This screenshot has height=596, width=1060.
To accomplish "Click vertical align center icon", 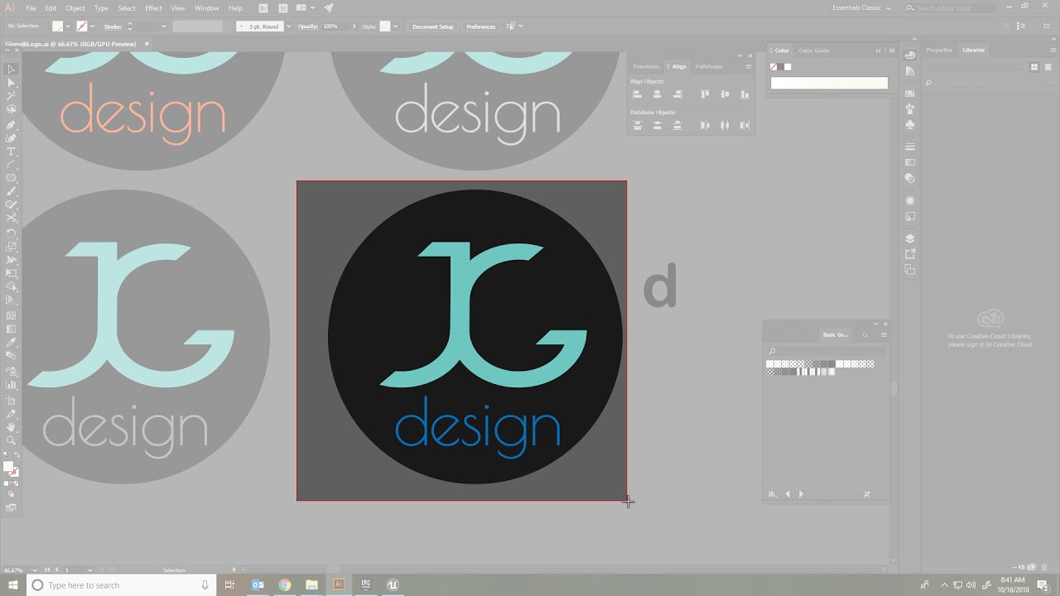I will tap(725, 94).
